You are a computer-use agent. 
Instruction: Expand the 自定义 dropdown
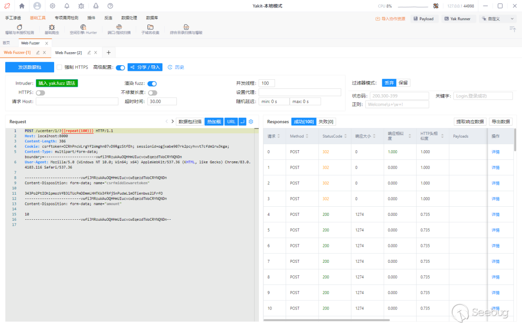click(x=497, y=19)
